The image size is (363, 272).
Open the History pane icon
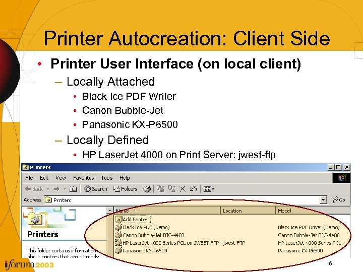(147, 189)
